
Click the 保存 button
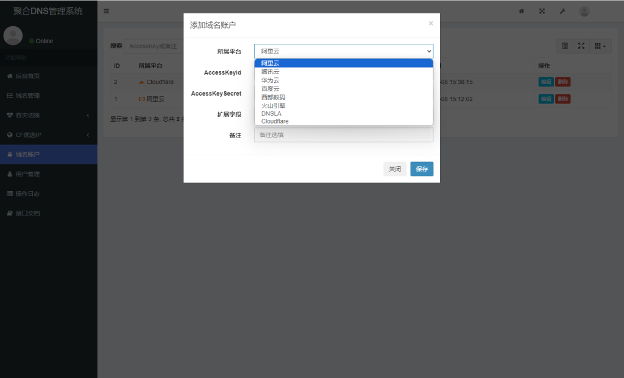(x=422, y=169)
